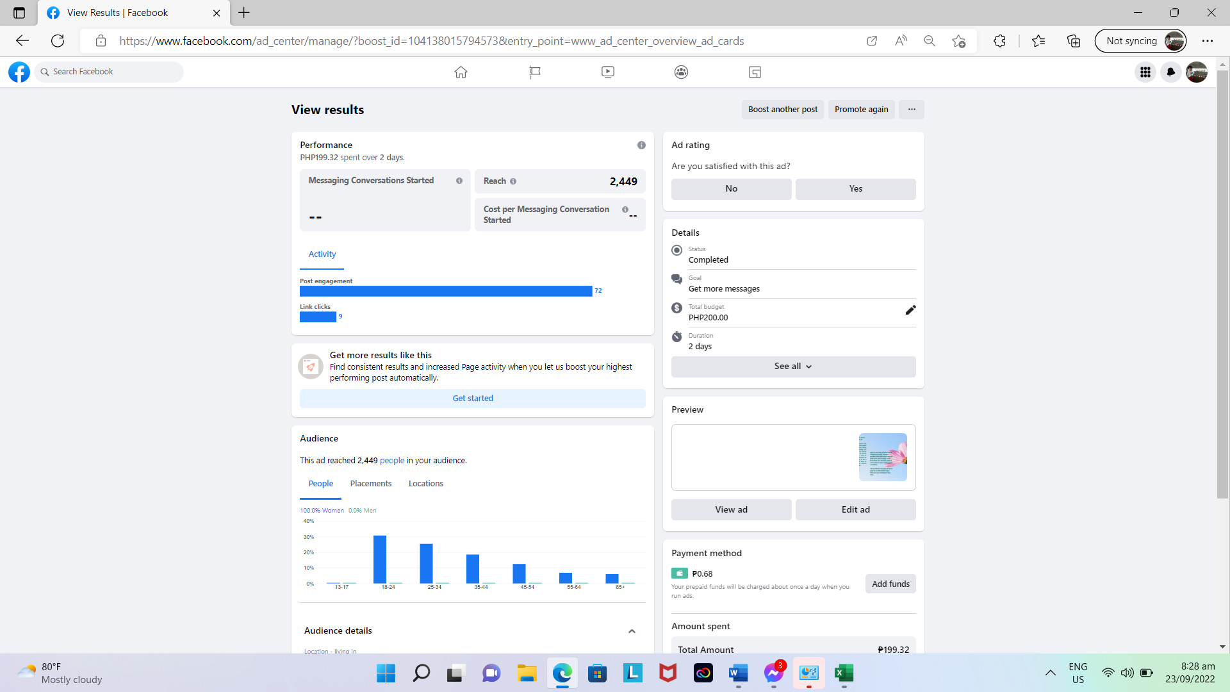Screen dimensions: 1230x692
Task: Click Not syncing profile button
Action: (x=1140, y=41)
